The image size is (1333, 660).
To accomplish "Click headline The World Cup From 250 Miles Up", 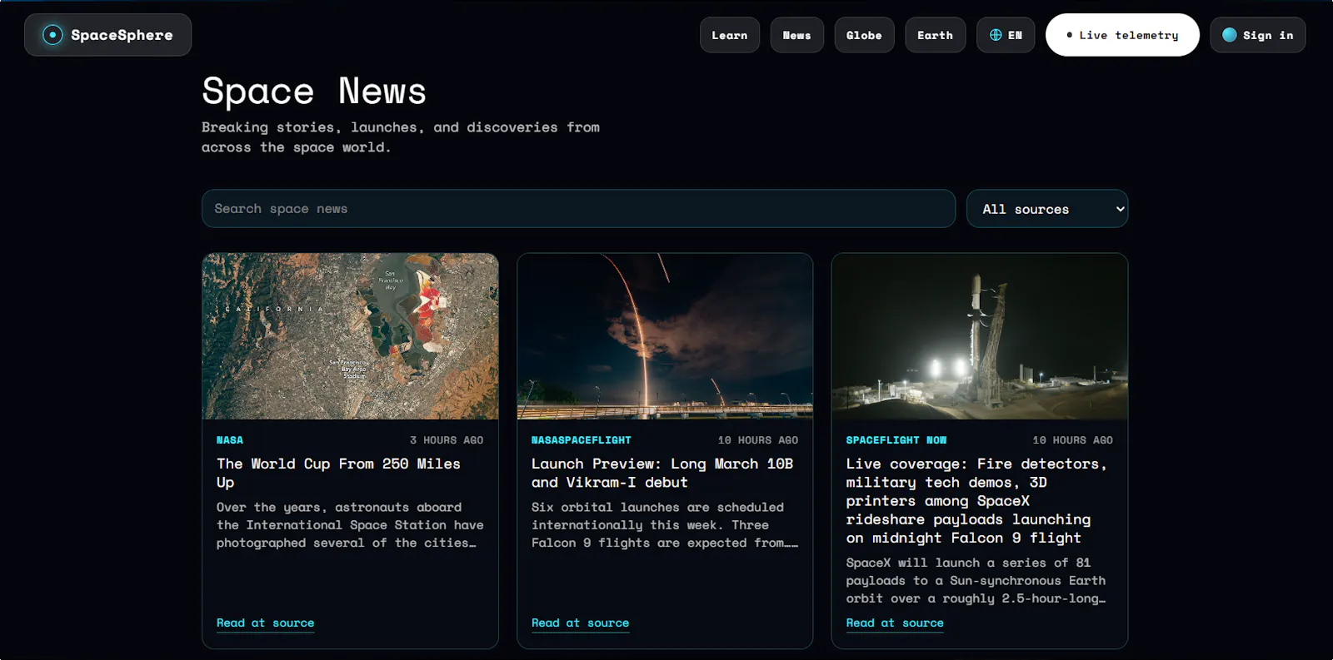I will point(338,473).
